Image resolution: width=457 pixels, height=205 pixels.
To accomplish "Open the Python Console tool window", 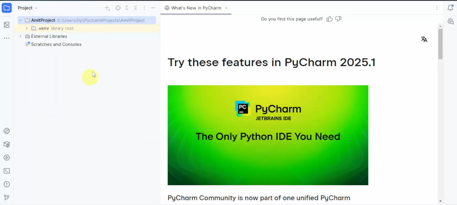I will pos(7,131).
